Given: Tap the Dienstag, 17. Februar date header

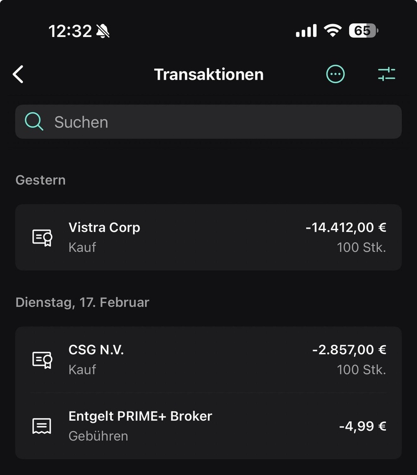Looking at the screenshot, I should 82,302.
